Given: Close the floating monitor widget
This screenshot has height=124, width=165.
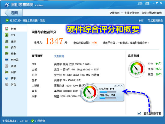Looking at the screenshot, I should 121,86.
